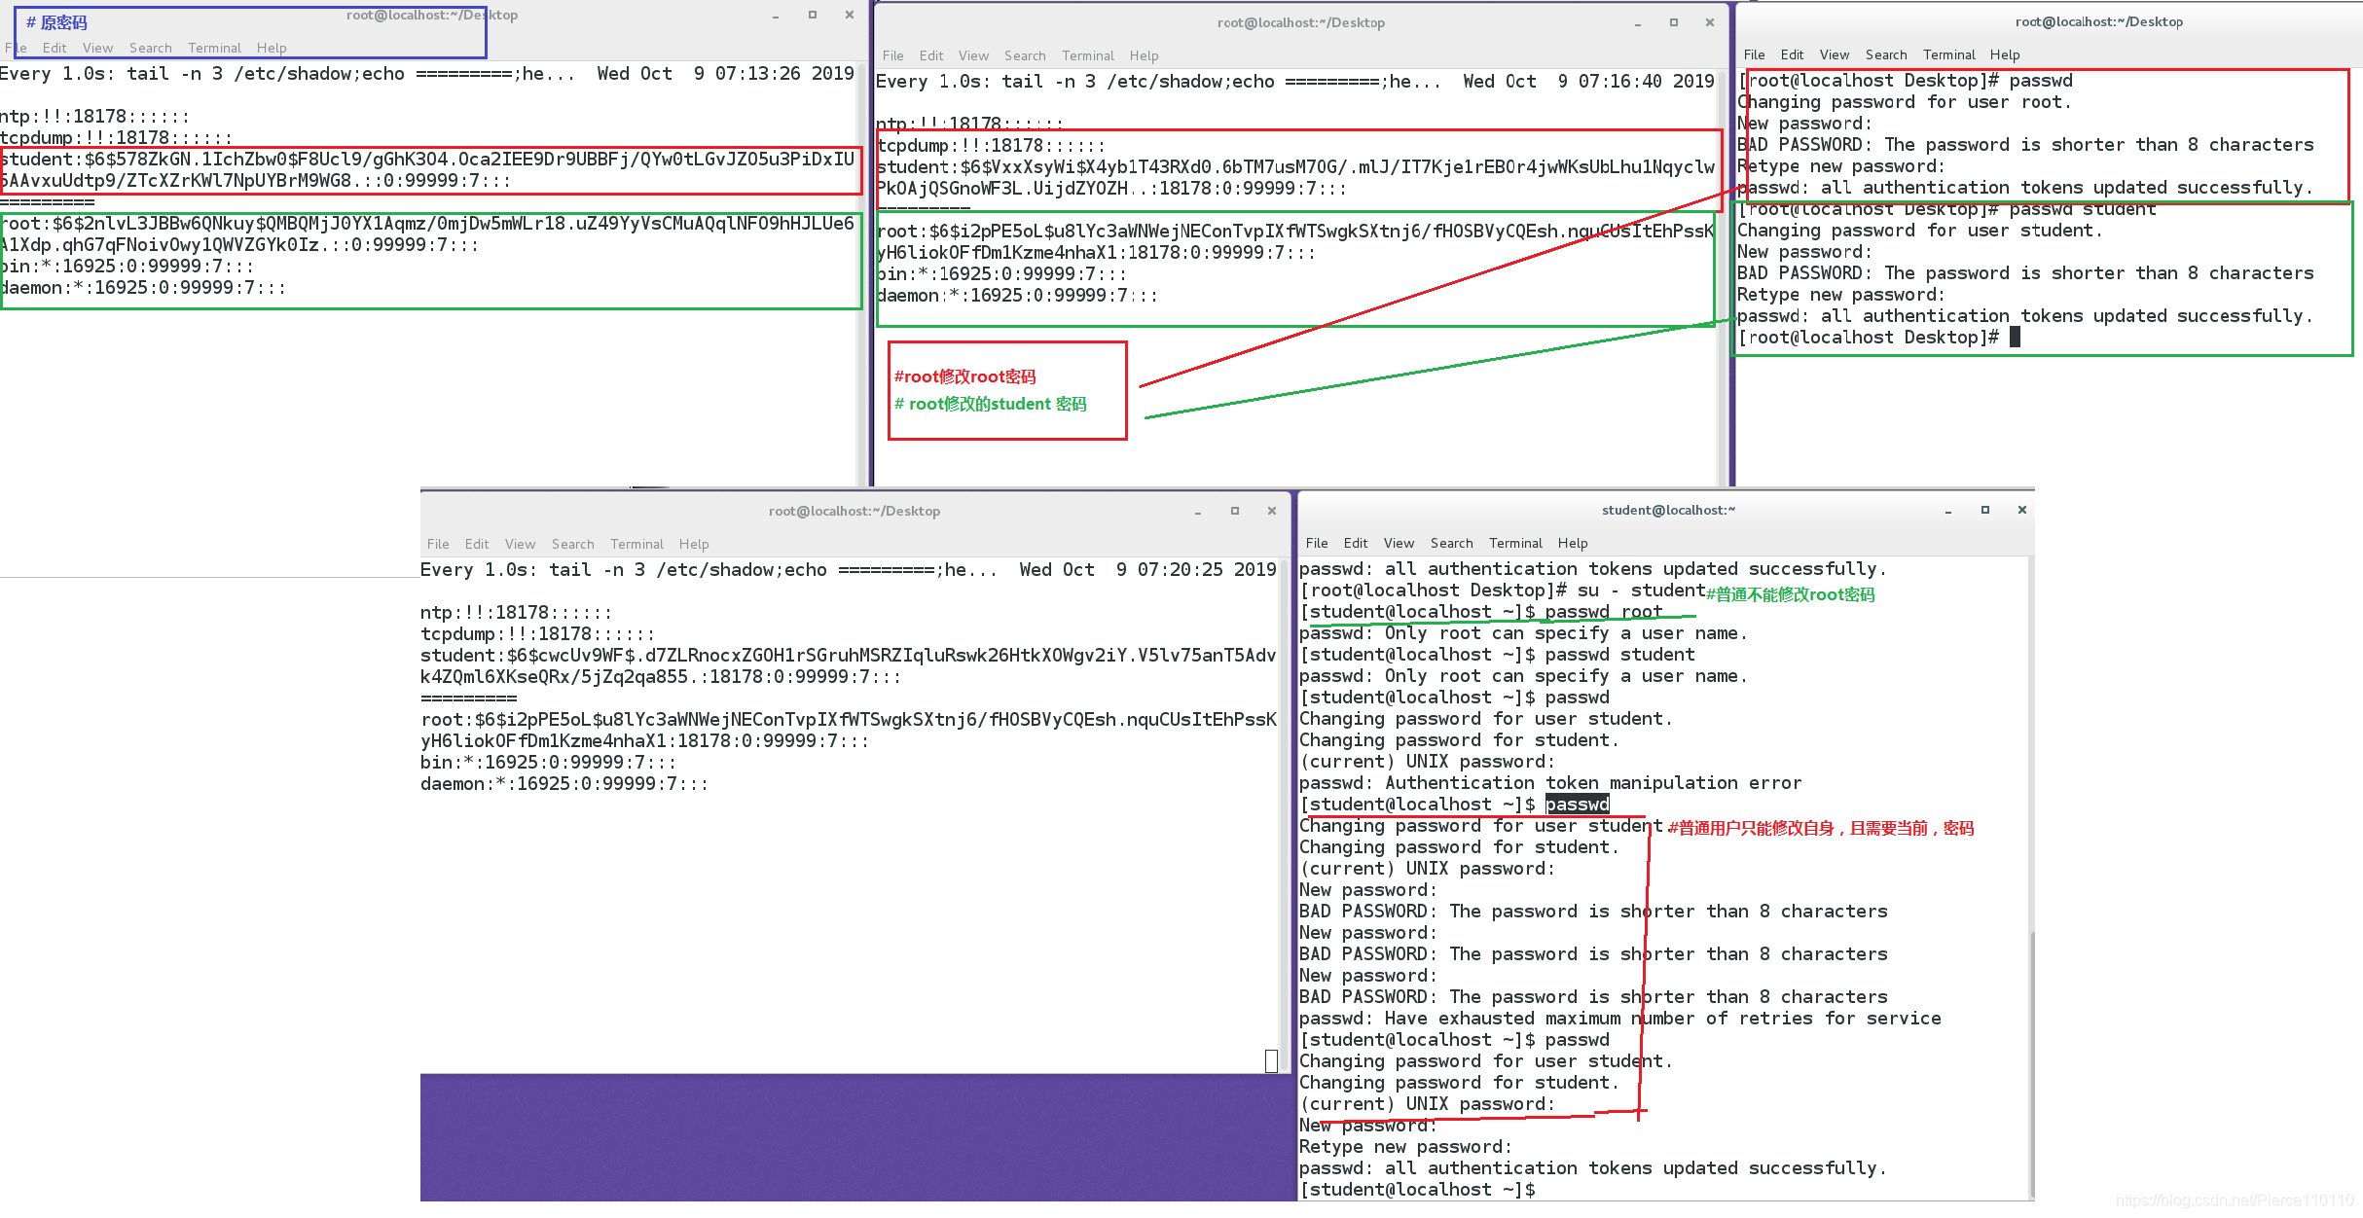Click top-right terminal prompt cursor line

click(1878, 338)
